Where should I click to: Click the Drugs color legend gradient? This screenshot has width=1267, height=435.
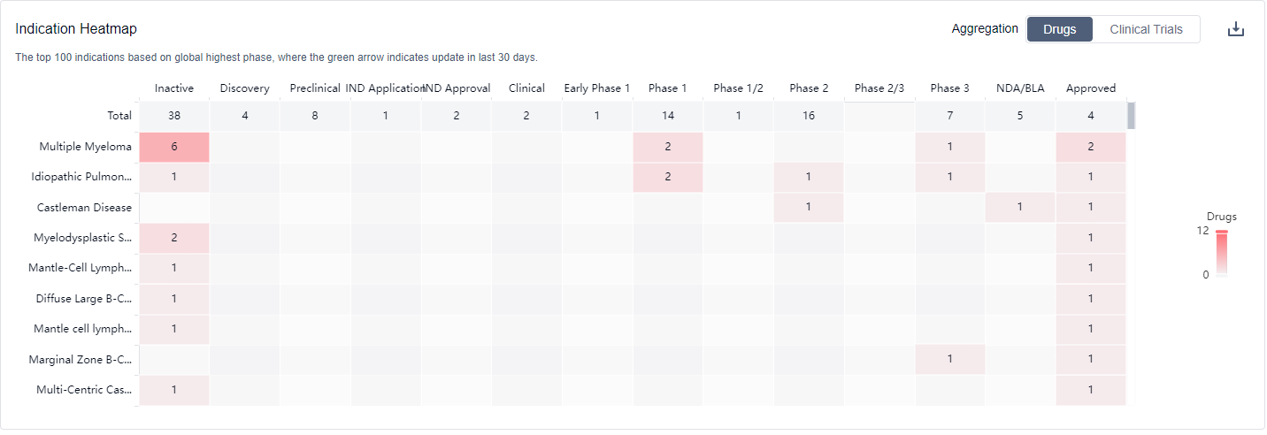[1221, 255]
